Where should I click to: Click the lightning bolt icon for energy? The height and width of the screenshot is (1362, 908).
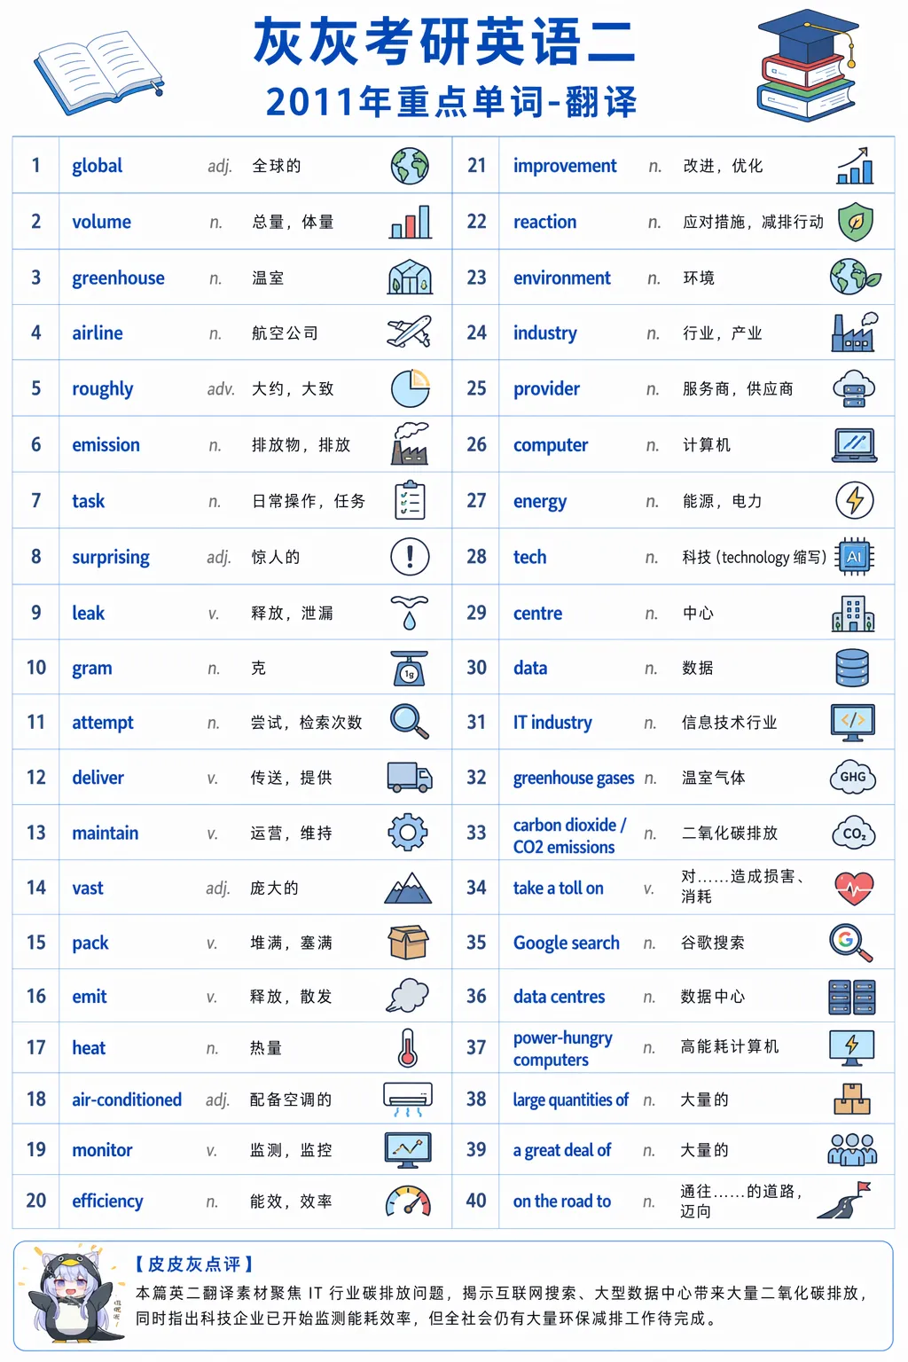click(x=855, y=500)
